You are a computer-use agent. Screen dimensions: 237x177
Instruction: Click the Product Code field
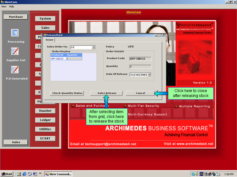tap(140, 58)
